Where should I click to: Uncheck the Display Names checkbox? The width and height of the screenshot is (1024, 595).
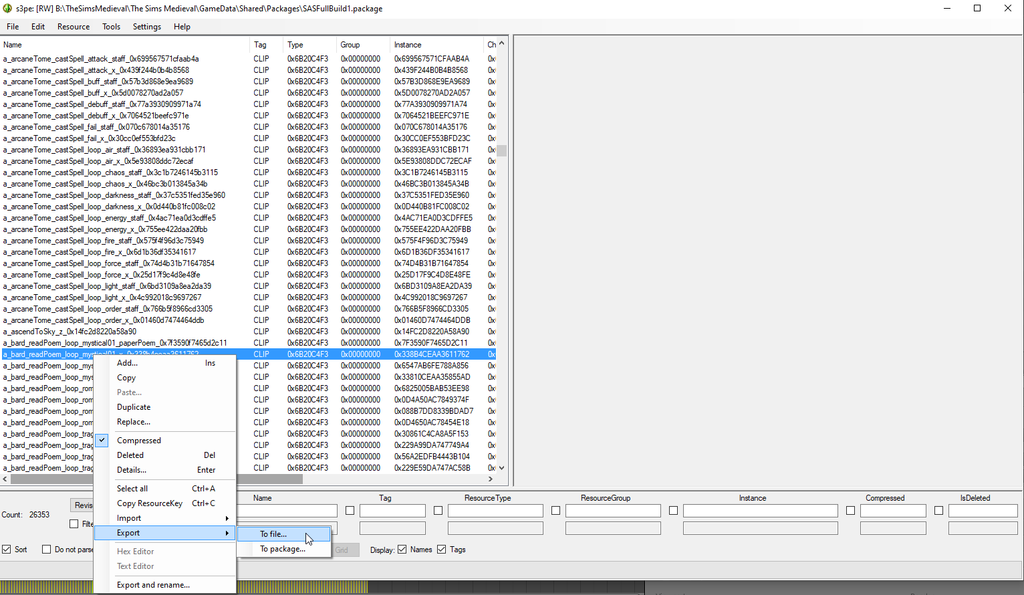click(x=402, y=550)
